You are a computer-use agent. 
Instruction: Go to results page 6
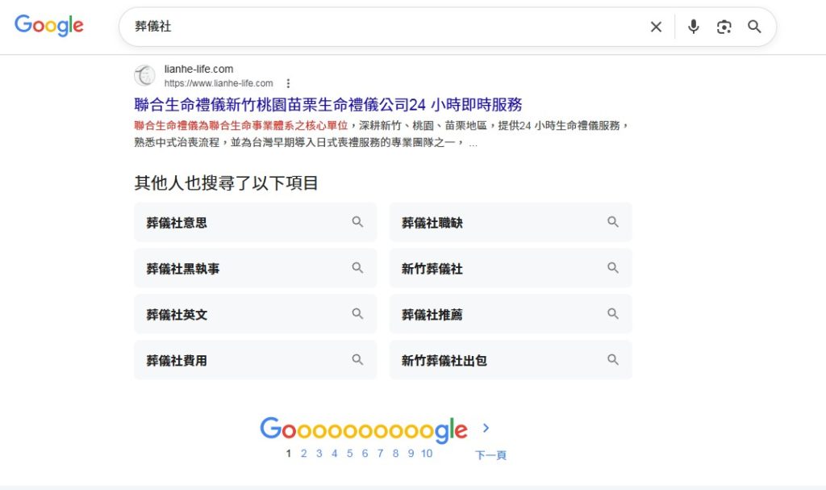point(365,454)
